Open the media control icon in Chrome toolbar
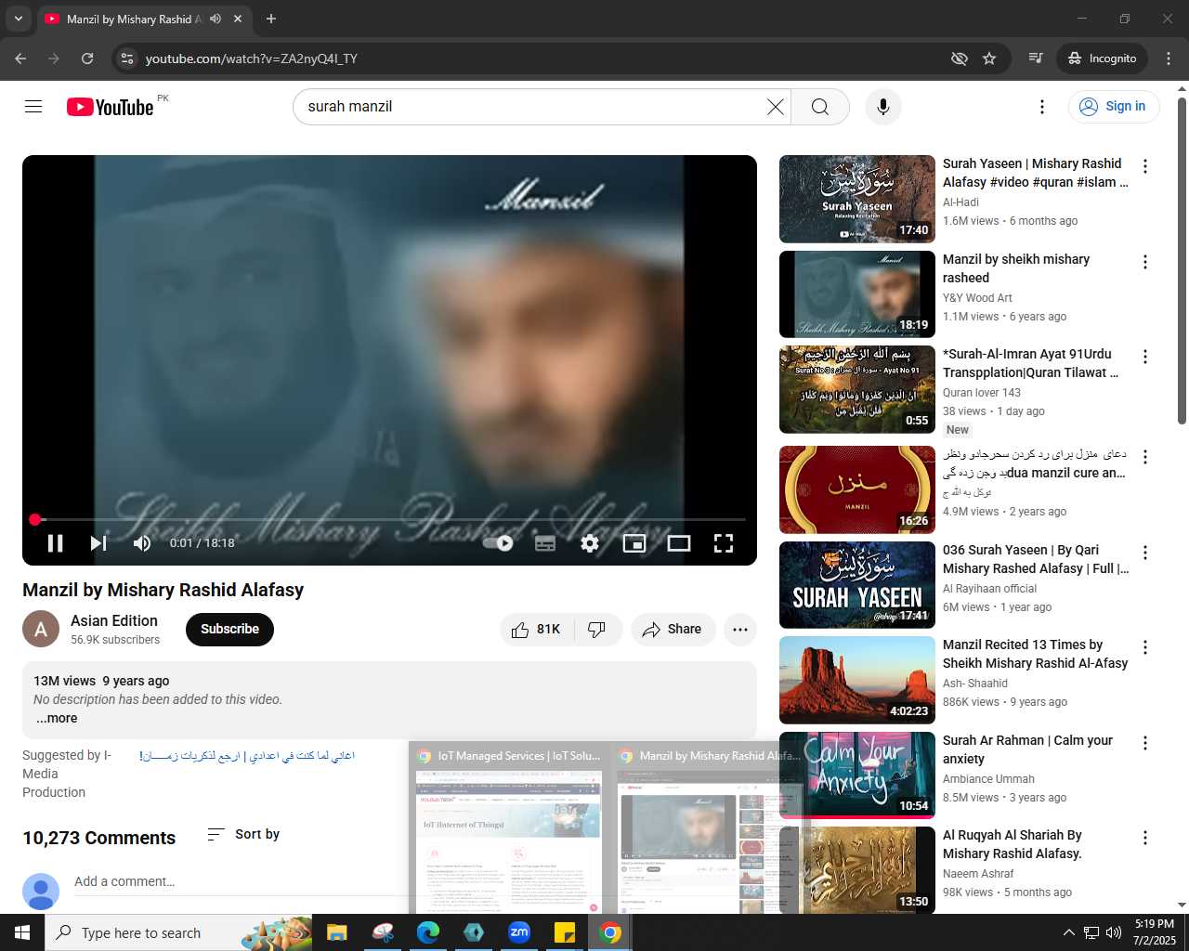This screenshot has height=951, width=1189. point(1036,59)
